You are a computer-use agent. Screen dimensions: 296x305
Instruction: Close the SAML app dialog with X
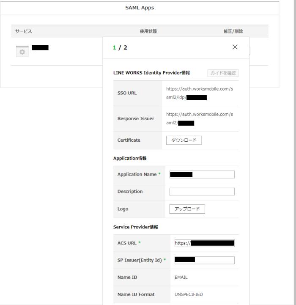click(235, 47)
